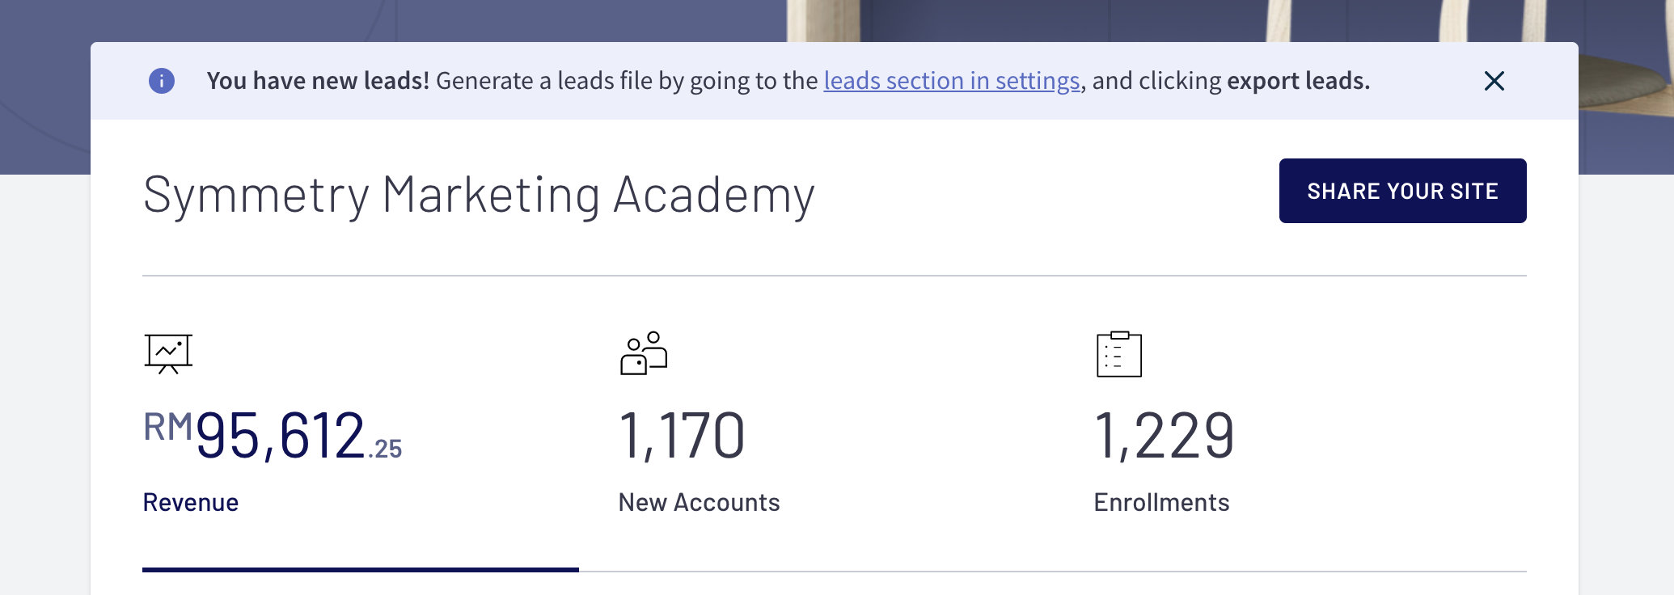The image size is (1674, 595).
Task: Click the Symmetry Marketing Academy title
Action: click(479, 196)
